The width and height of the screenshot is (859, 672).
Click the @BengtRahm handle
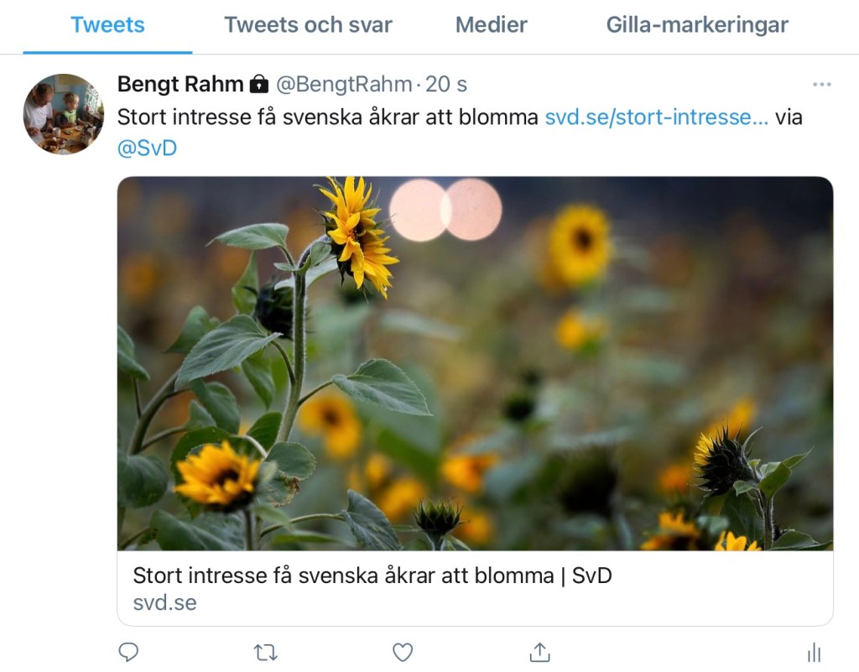(x=344, y=85)
